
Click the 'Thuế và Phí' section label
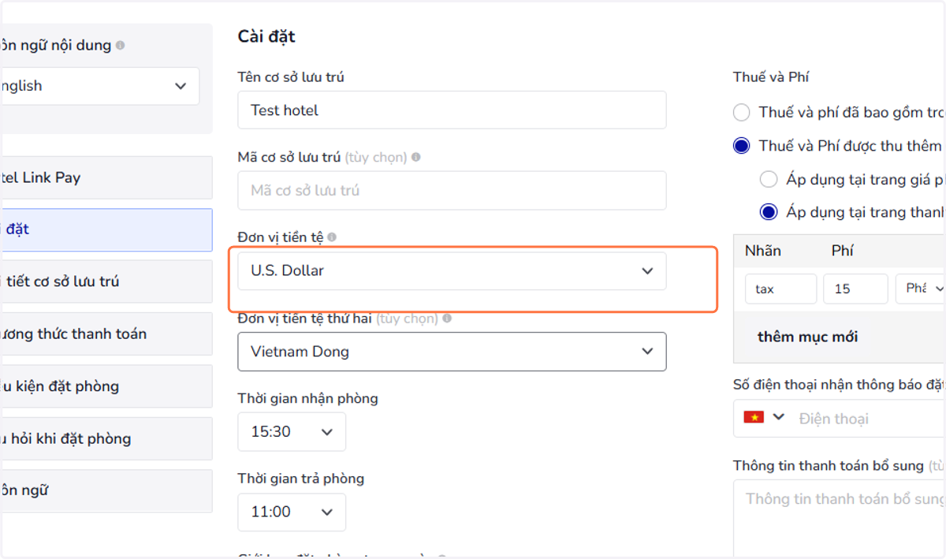click(x=771, y=77)
